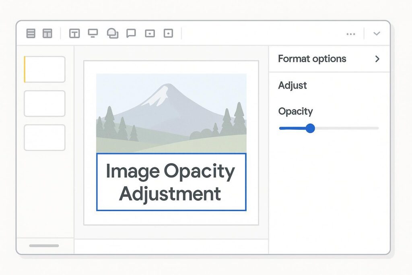Click the chevron beside Format options

[x=377, y=59]
